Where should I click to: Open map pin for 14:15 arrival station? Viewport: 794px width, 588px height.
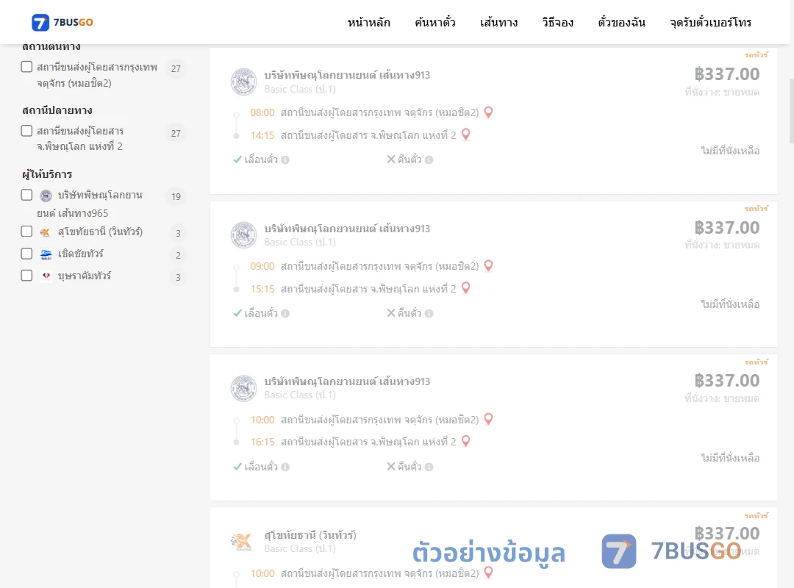click(x=466, y=135)
